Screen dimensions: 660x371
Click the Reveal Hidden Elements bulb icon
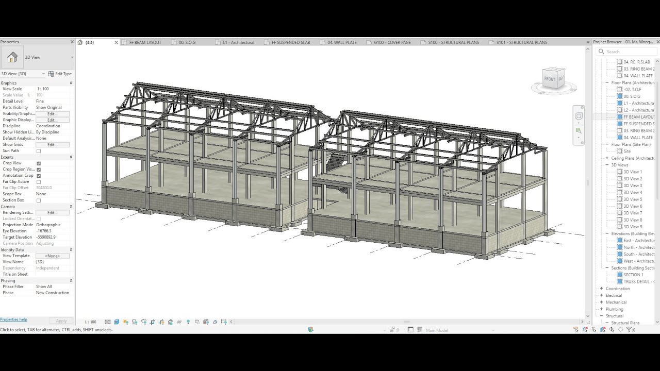tap(188, 322)
